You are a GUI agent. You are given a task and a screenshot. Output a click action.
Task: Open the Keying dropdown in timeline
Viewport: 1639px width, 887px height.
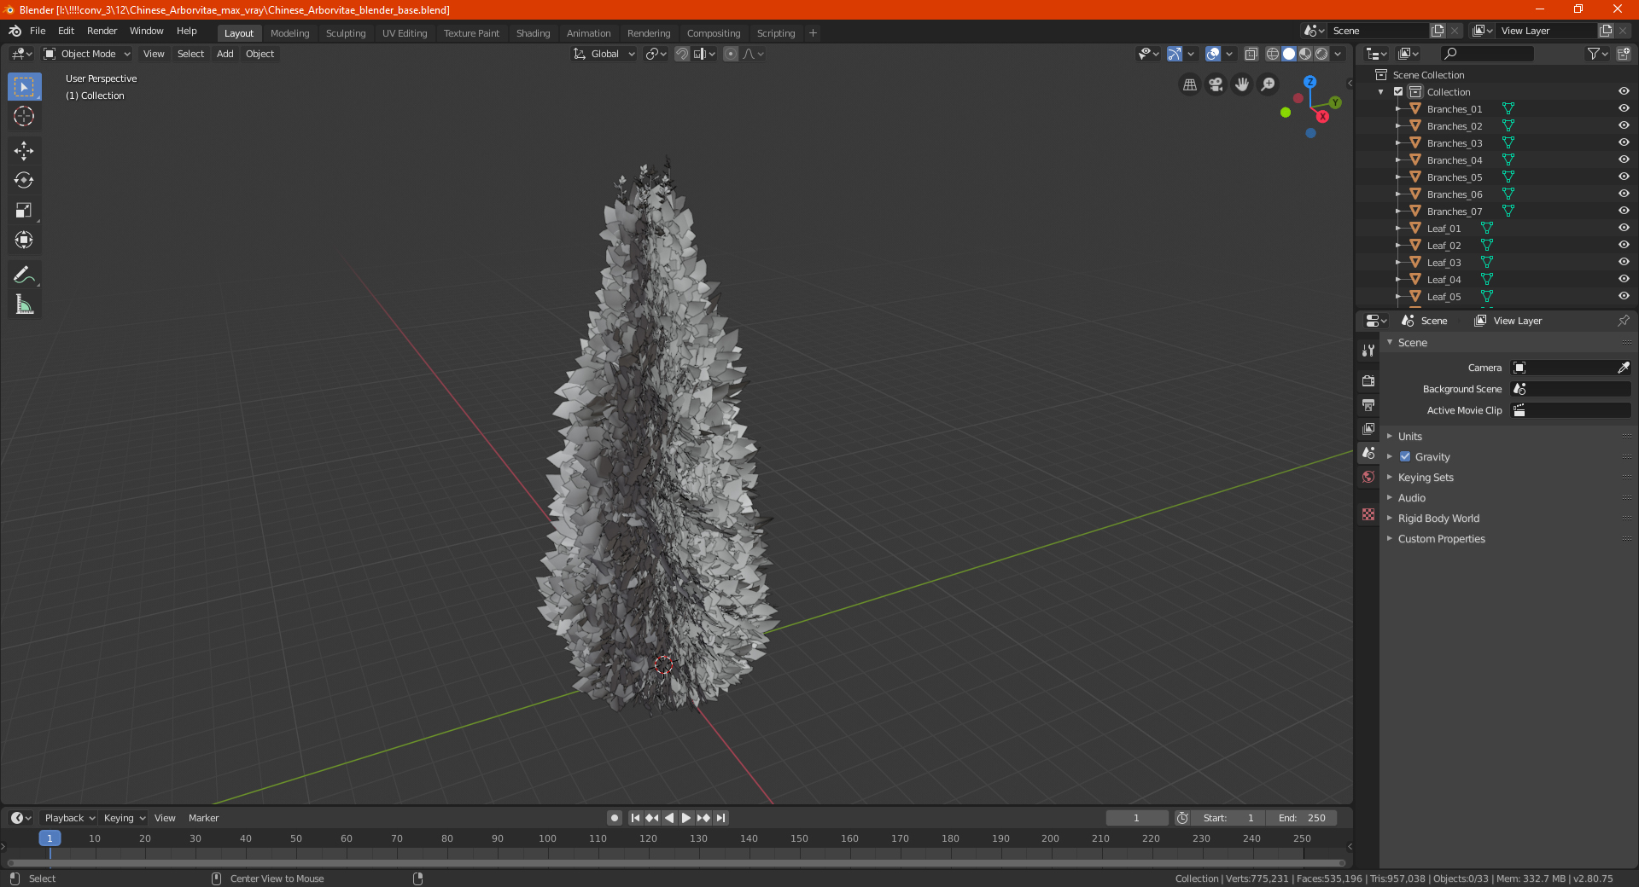[124, 818]
